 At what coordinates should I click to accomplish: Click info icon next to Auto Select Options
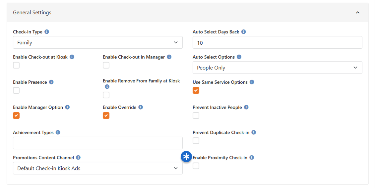[239, 57]
